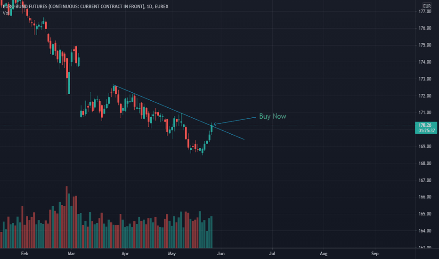
Task: Click the Vol indicator label
Action: pos(6,13)
